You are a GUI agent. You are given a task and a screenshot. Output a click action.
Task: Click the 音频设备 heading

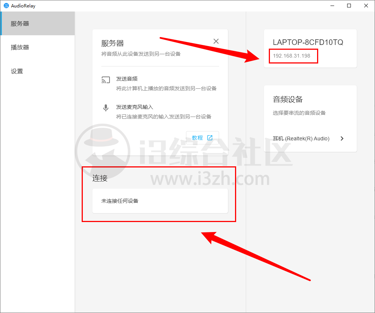[x=288, y=99]
